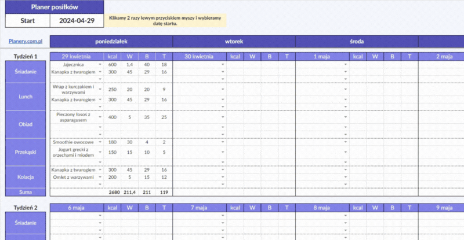Click the 29 kwietnia date header
Image resolution: width=464 pixels, height=240 pixels.
pos(77,56)
